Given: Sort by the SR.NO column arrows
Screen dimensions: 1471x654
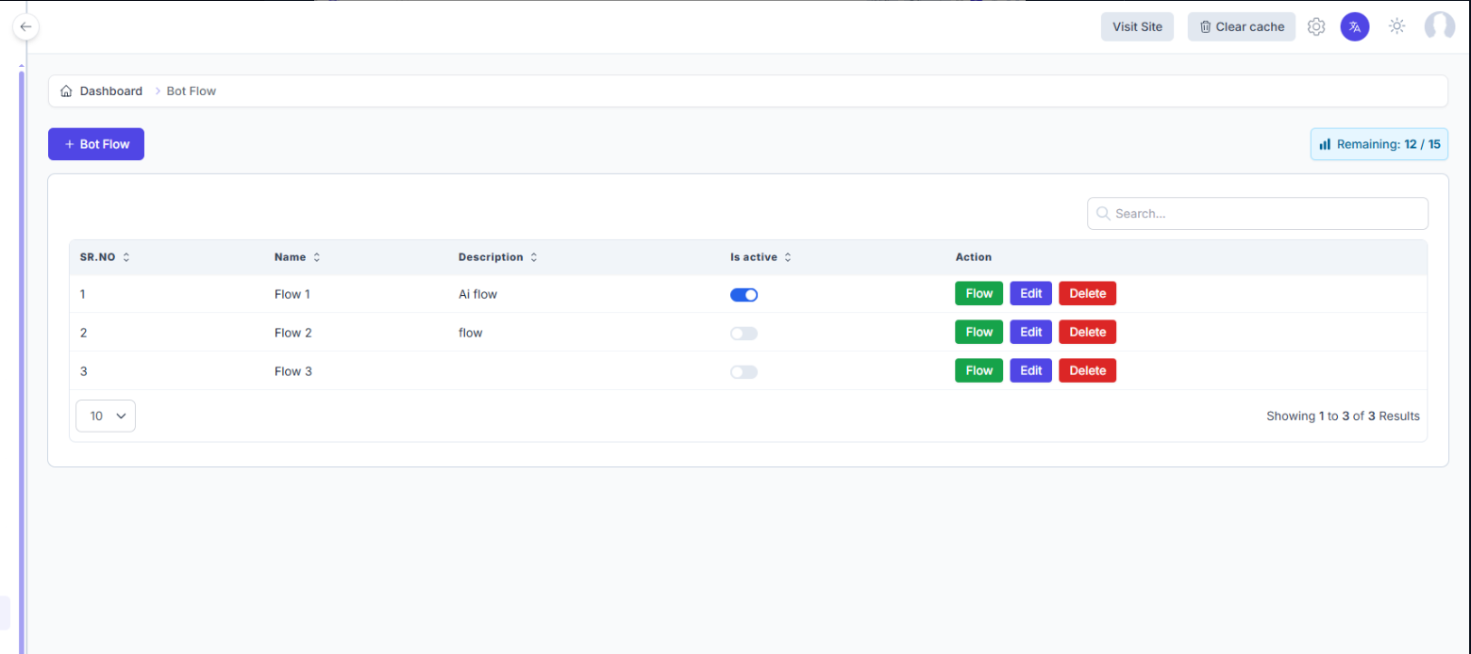Looking at the screenshot, I should (126, 257).
